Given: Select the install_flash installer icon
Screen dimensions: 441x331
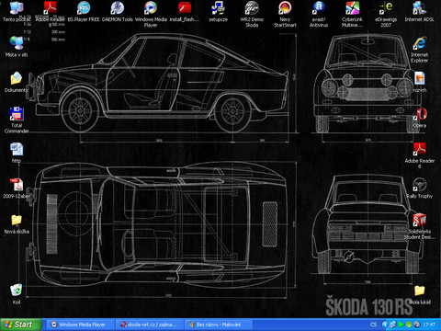Looking at the screenshot, I should [x=185, y=8].
